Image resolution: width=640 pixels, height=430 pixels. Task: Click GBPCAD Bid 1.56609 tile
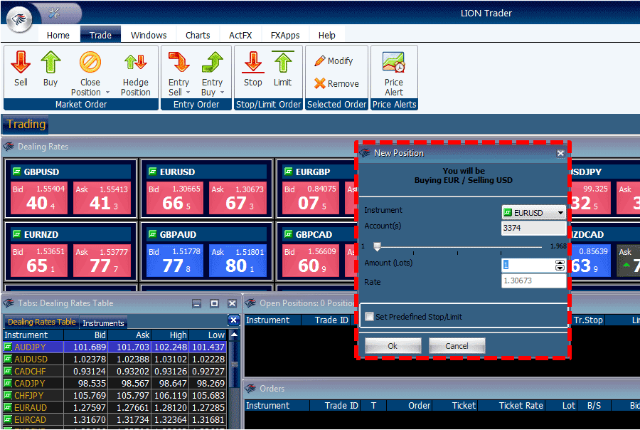311,261
